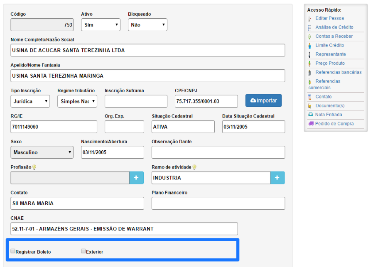Expand the Bloqueado dropdown
Image resolution: width=373 pixels, height=272 pixels.
pos(147,25)
